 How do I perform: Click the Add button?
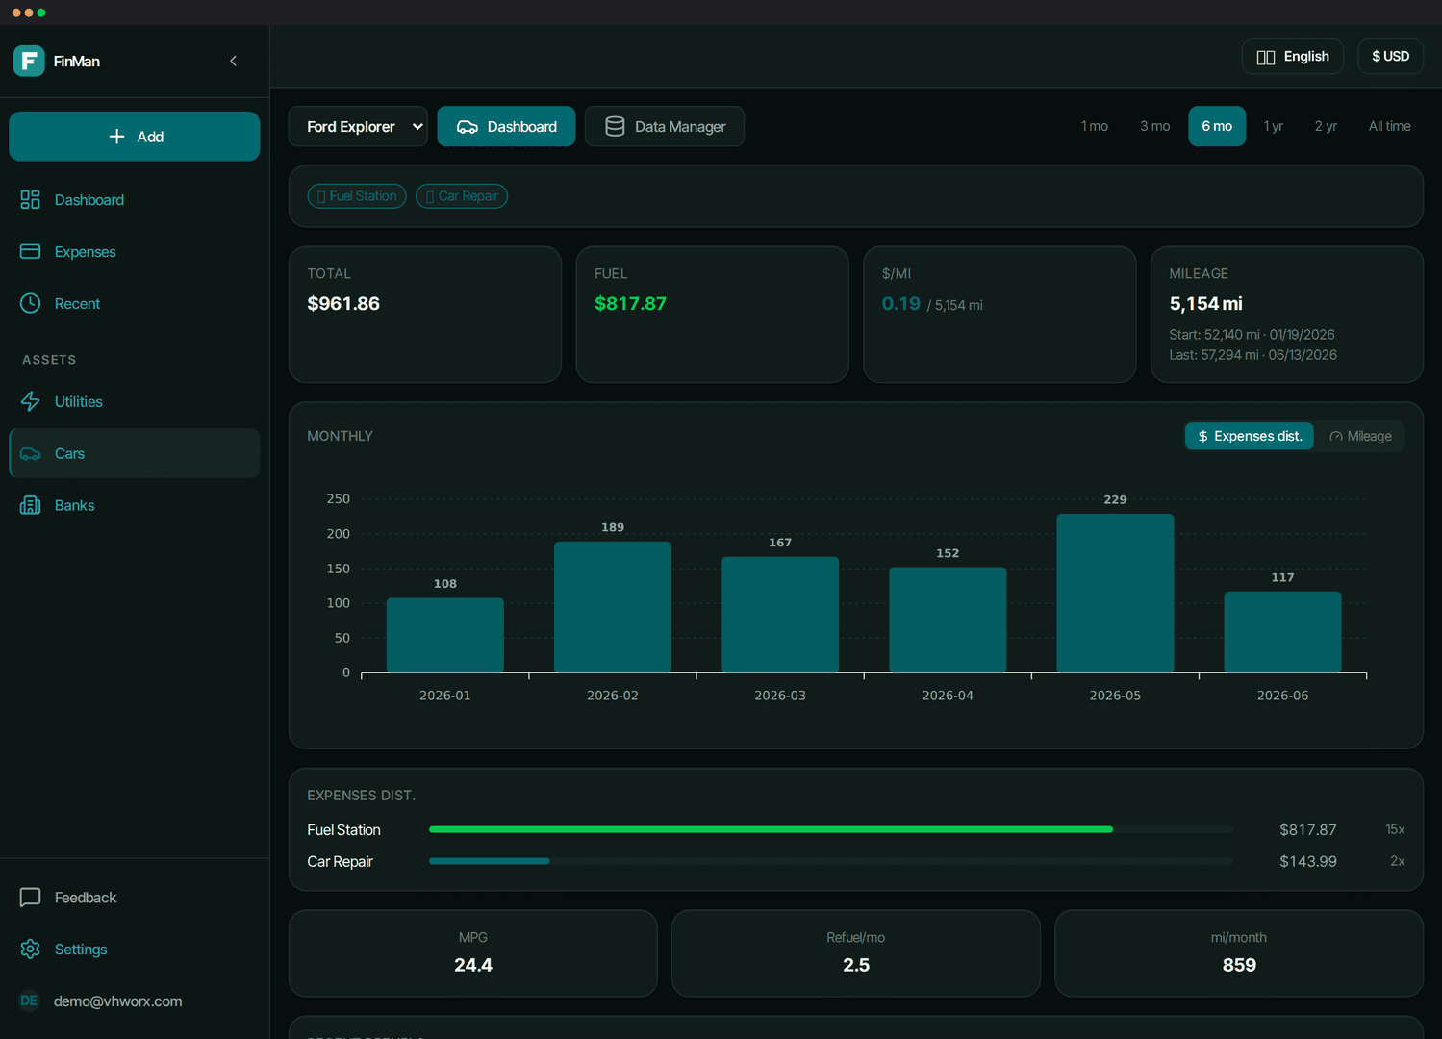135,137
